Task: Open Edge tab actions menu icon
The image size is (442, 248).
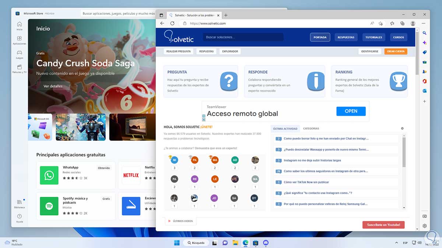Action: [x=161, y=15]
